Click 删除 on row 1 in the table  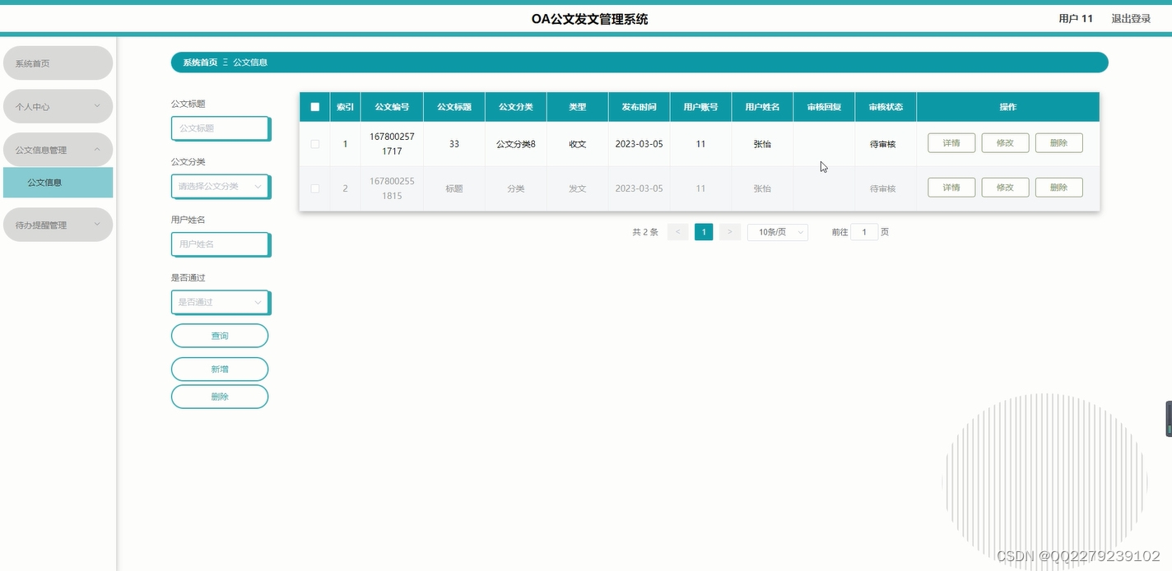(x=1058, y=142)
